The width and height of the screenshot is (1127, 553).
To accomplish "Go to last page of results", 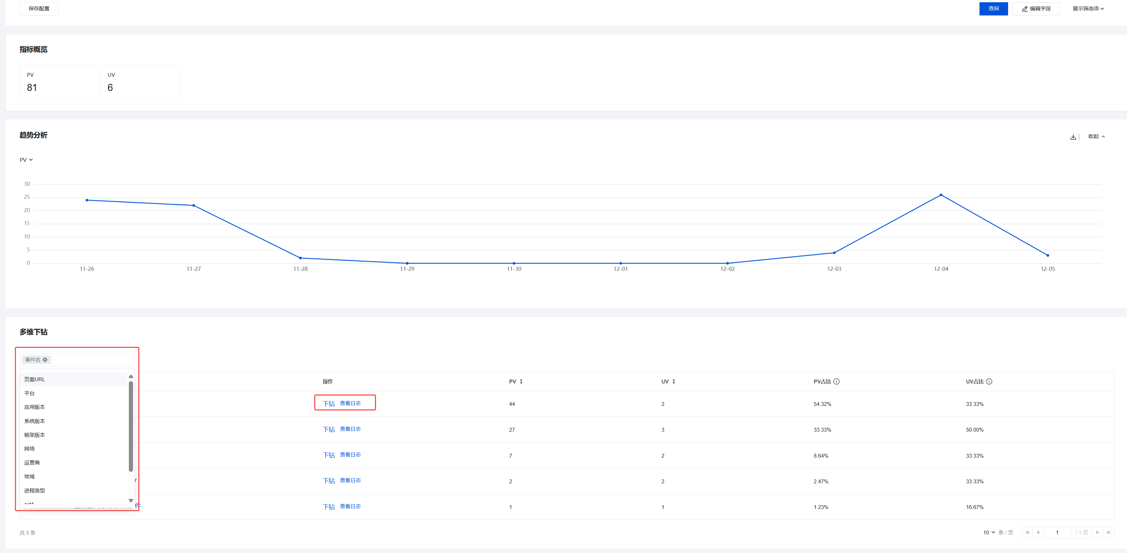I will point(1109,532).
